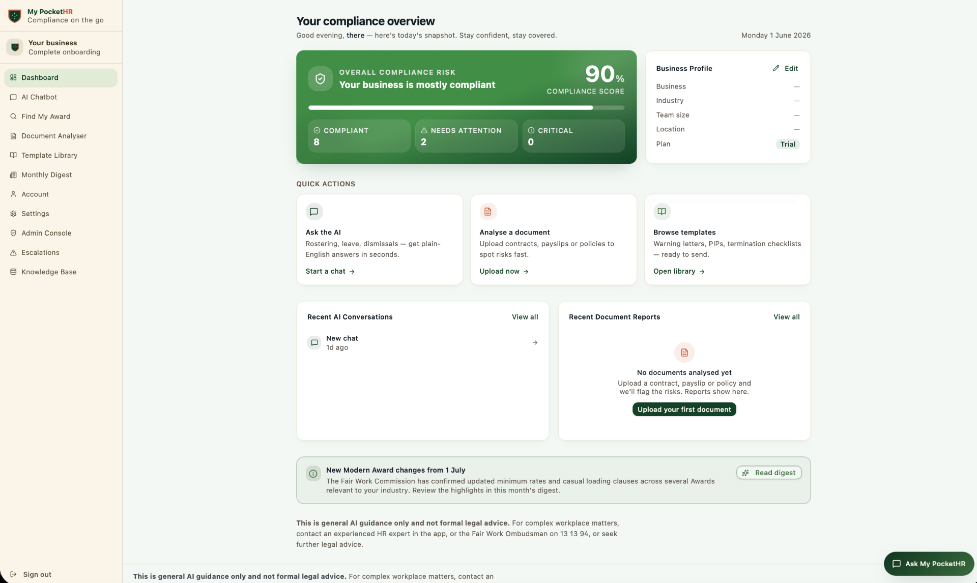Click the AI Chatbot speech bubble icon
Screen dimensions: 977x583
(13, 97)
